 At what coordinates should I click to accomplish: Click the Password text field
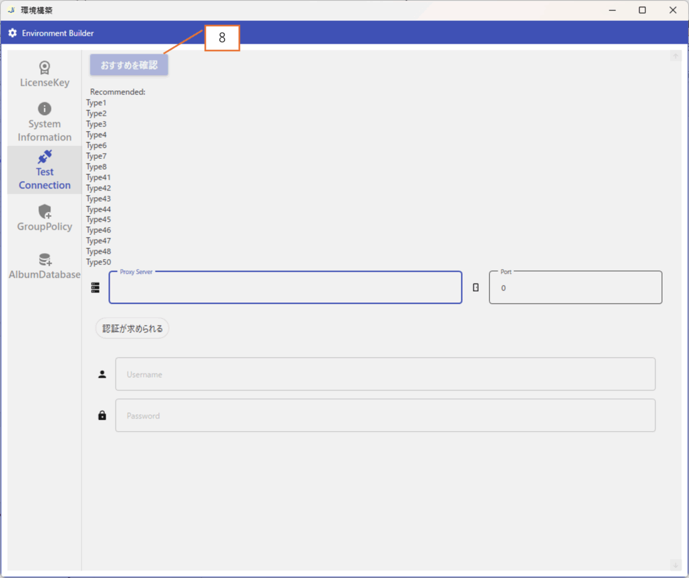pyautogui.click(x=385, y=416)
